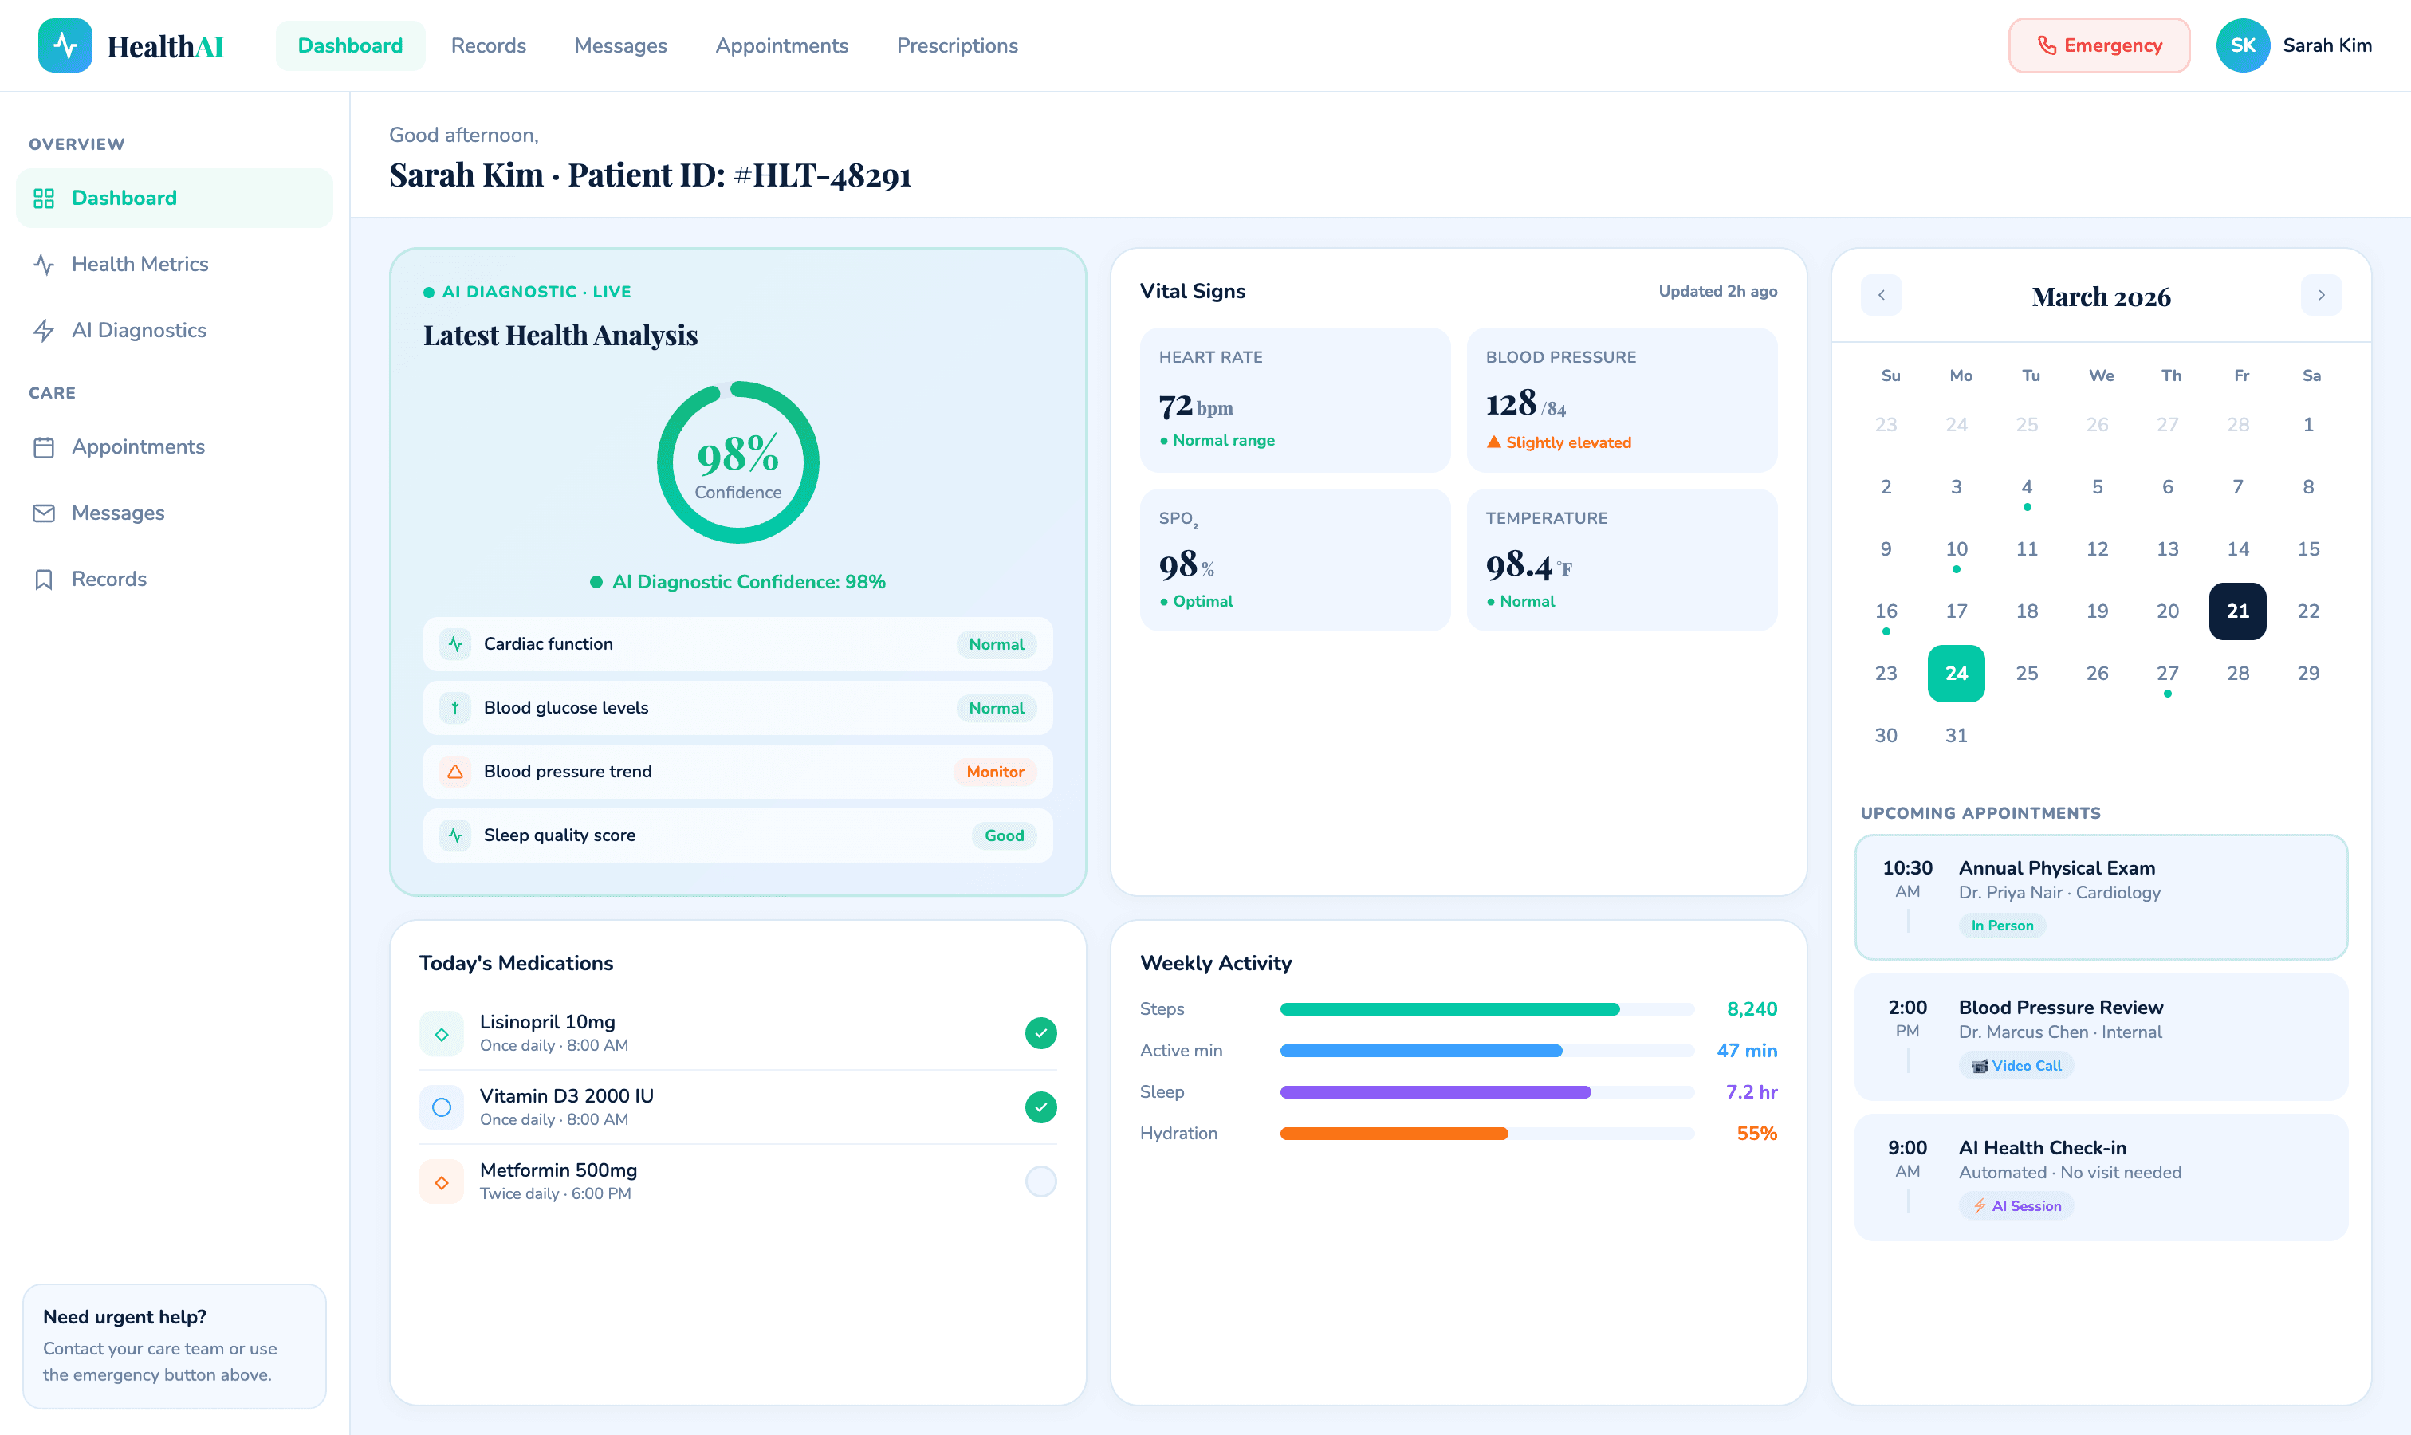The width and height of the screenshot is (2411, 1435).
Task: Select March 24 on the calendar
Action: coord(1957,673)
